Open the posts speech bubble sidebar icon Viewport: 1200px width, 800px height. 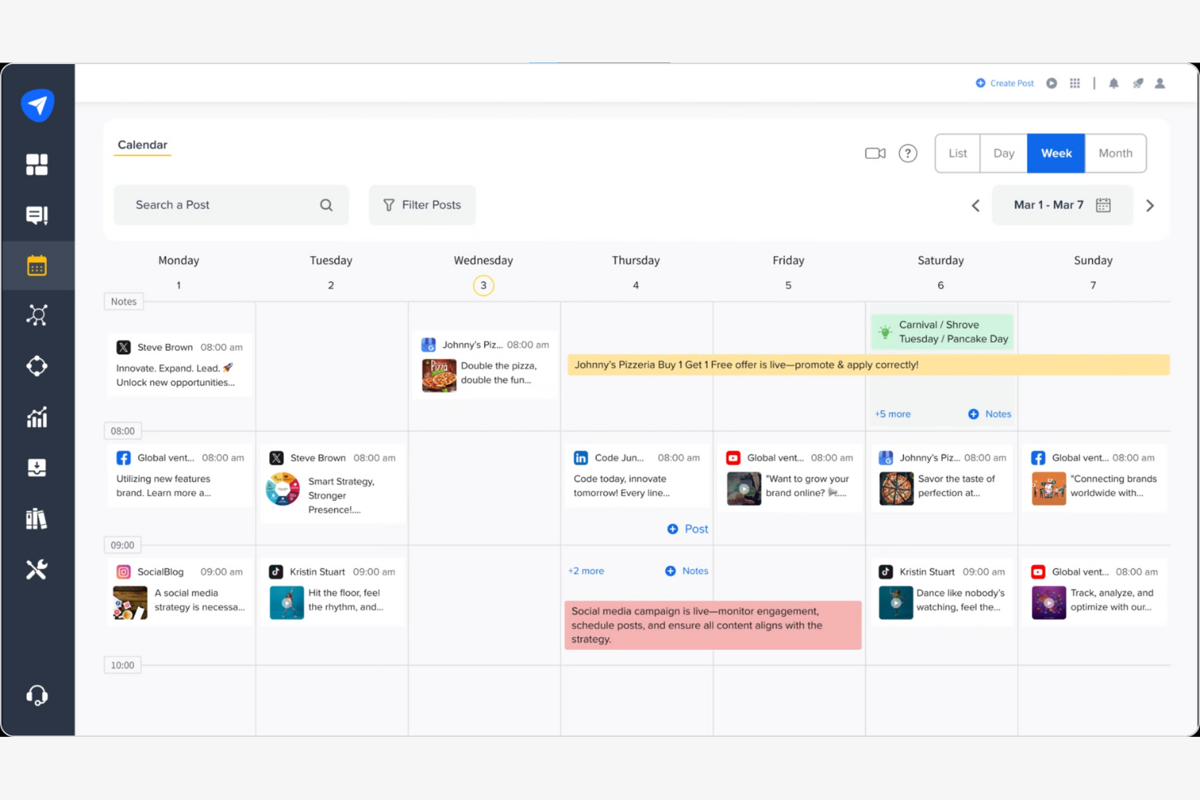(37, 215)
